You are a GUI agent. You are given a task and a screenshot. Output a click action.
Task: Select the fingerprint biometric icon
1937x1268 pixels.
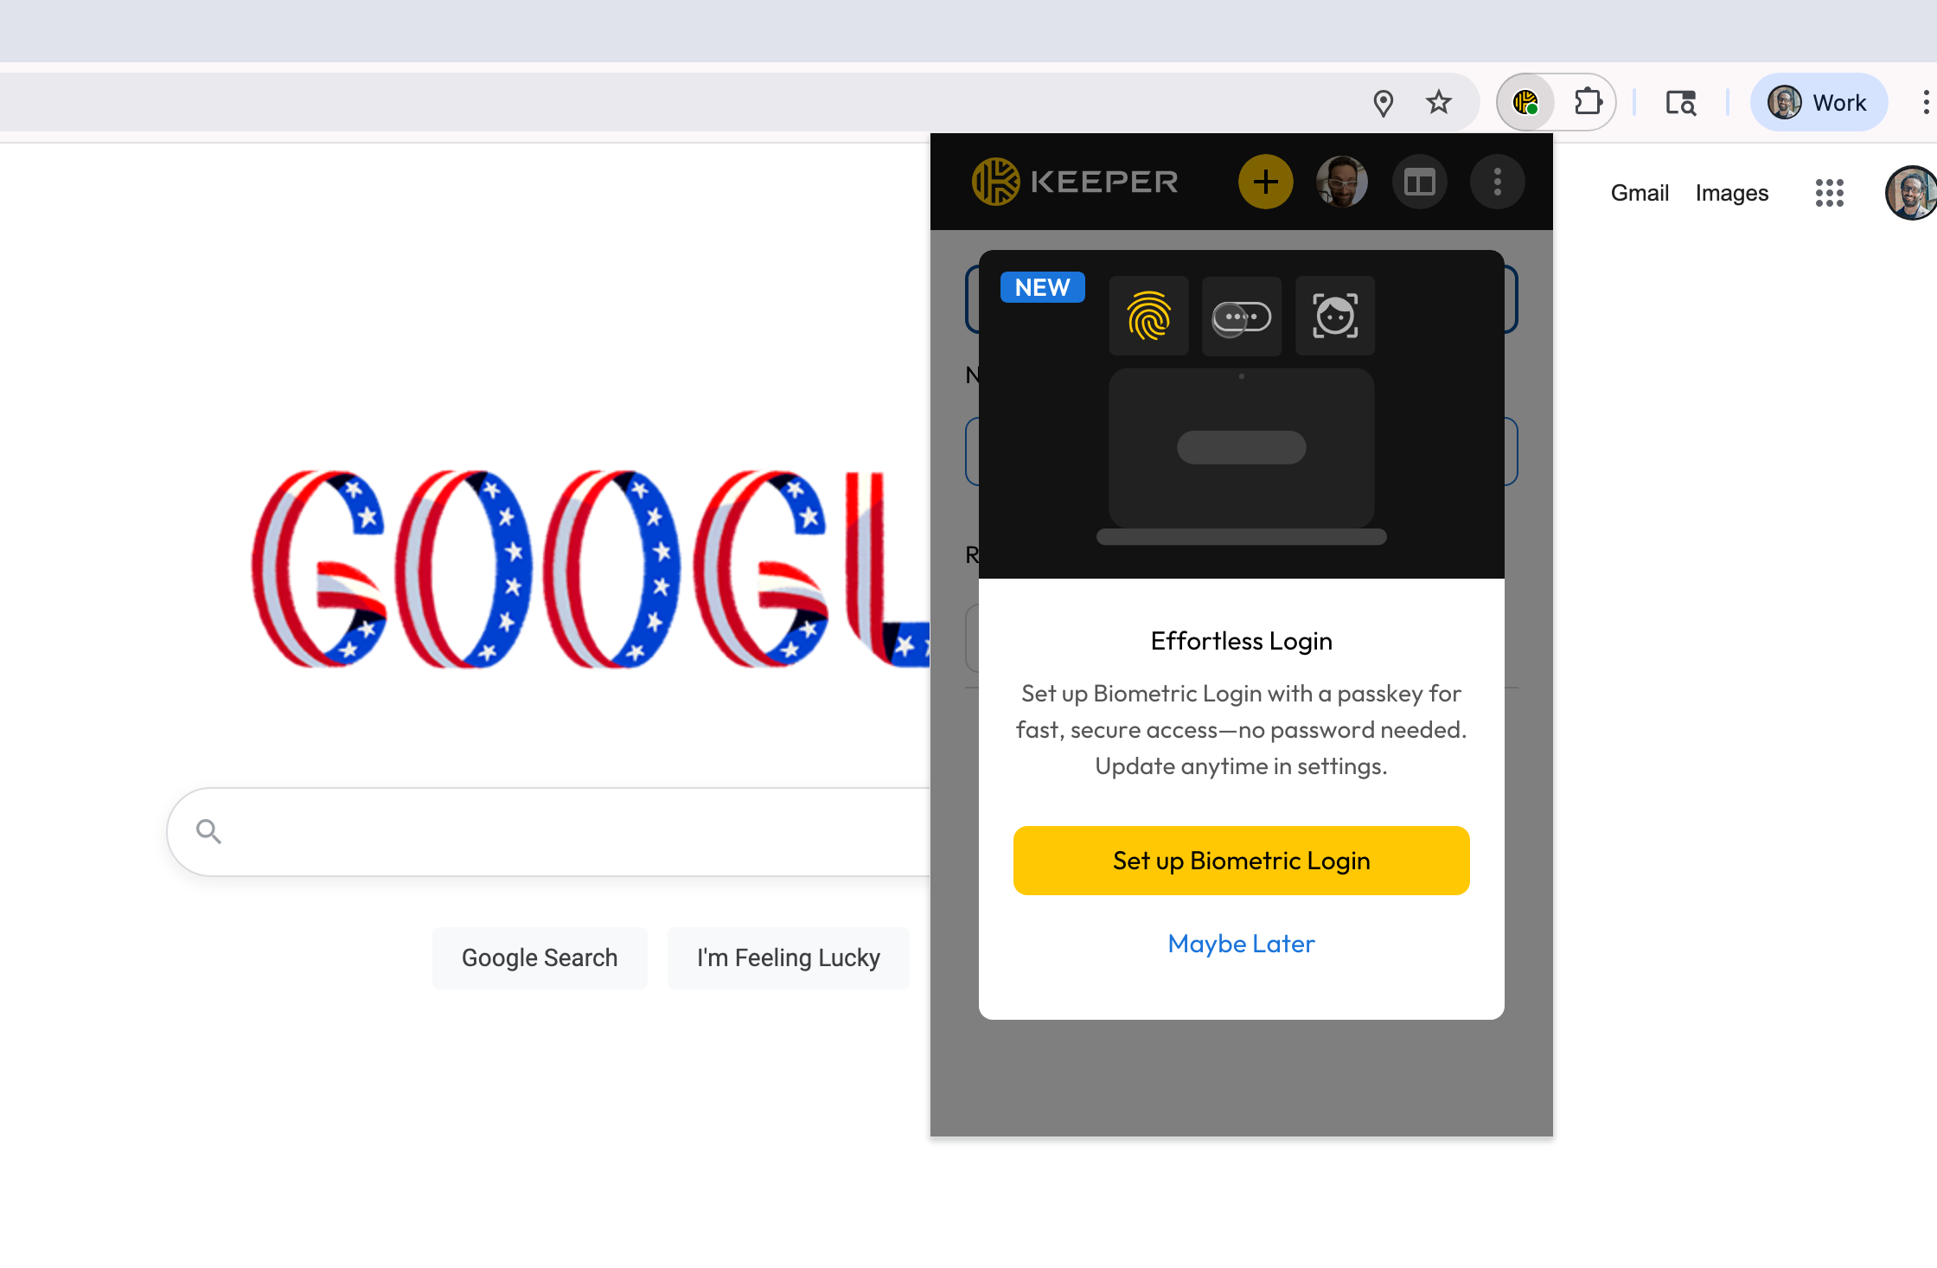click(x=1149, y=317)
